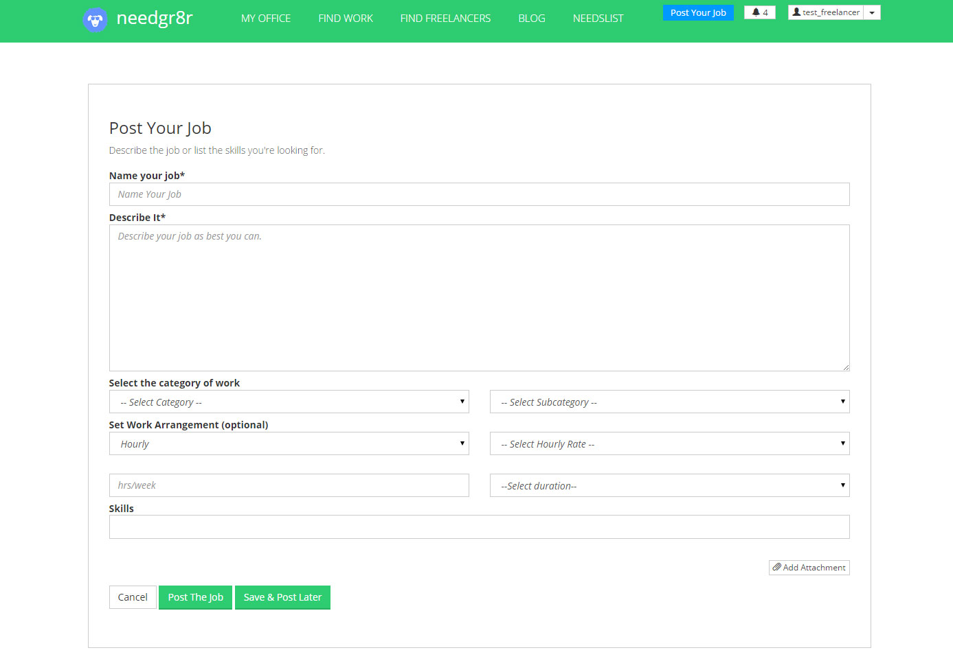Expand the user account caret dropdown

pyautogui.click(x=872, y=12)
